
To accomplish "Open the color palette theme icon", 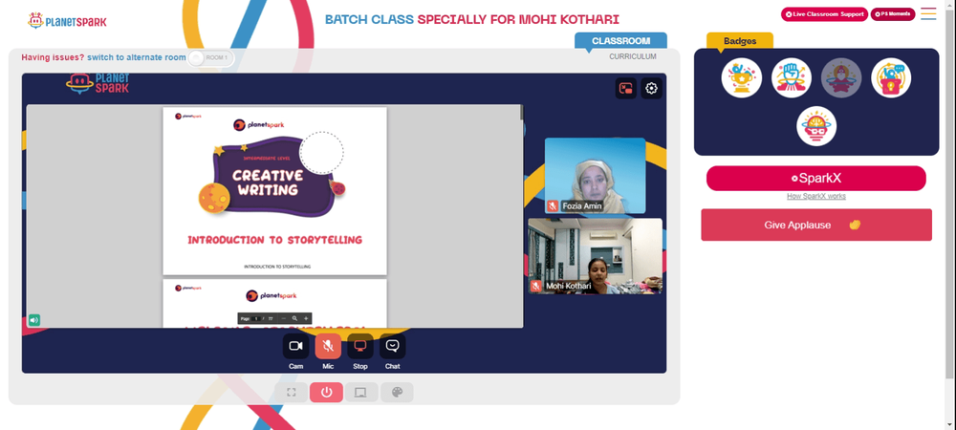I will point(397,392).
